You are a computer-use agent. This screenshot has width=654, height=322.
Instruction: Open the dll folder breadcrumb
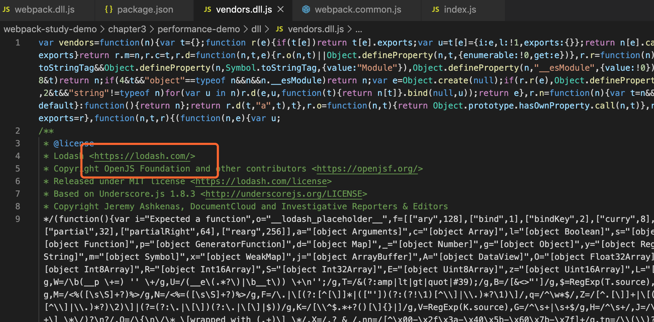click(x=256, y=29)
